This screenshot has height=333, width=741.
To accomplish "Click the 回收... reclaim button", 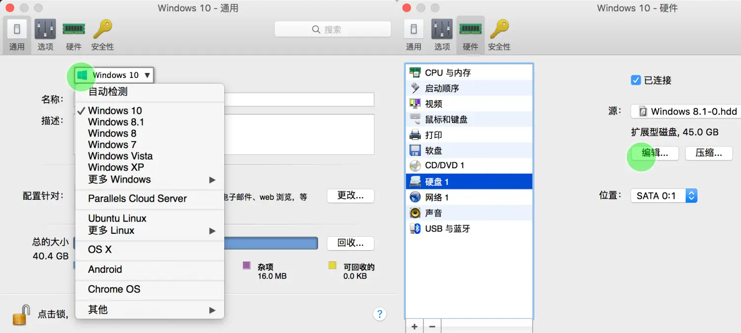I will click(x=350, y=243).
